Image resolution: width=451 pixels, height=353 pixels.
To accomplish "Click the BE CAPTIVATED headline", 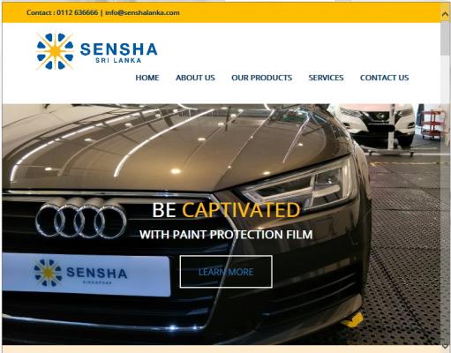I will click(226, 210).
